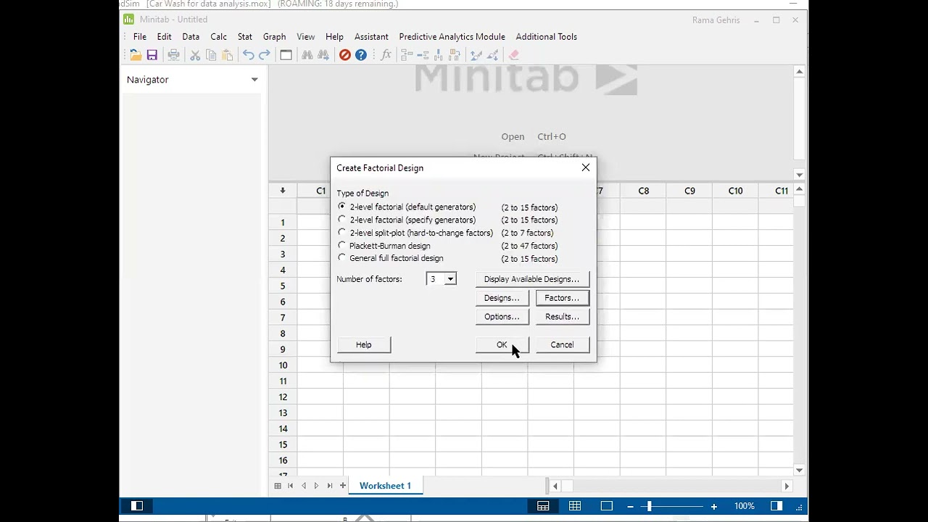Viewport: 928px width, 522px height.
Task: Click the Help button in dialog
Action: (364, 345)
